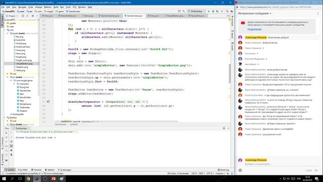The image size is (323, 182).
Task: Open Windows Start menu
Action: [x=4, y=178]
